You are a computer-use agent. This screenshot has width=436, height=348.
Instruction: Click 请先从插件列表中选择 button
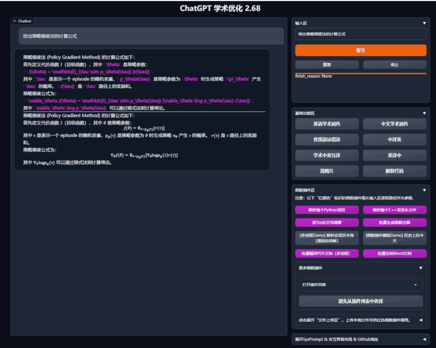pyautogui.click(x=361, y=301)
